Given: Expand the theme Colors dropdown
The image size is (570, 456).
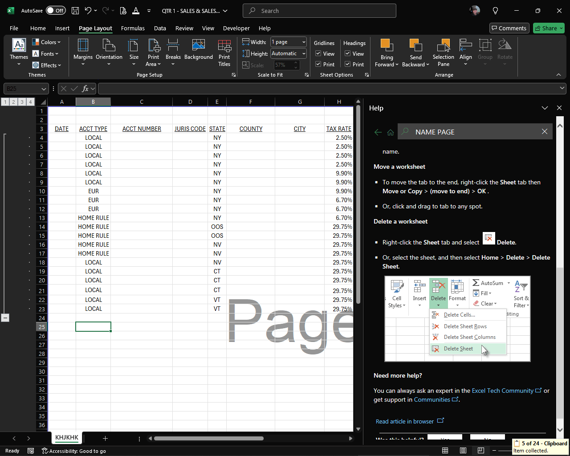Looking at the screenshot, I should click(x=46, y=42).
